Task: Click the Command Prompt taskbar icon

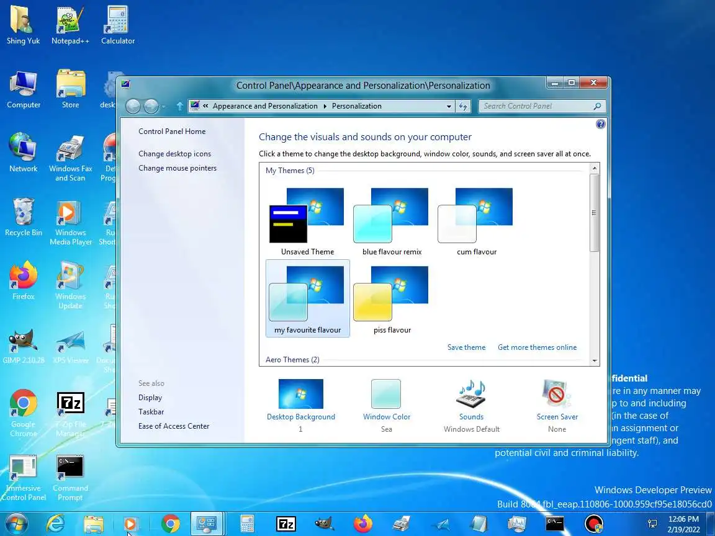Action: (x=554, y=524)
